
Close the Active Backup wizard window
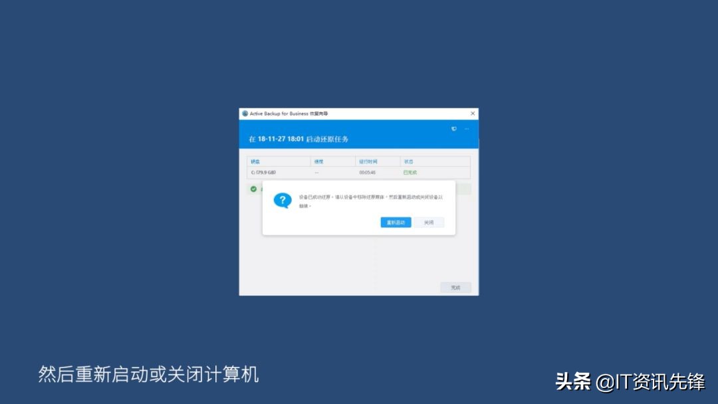[x=473, y=114]
